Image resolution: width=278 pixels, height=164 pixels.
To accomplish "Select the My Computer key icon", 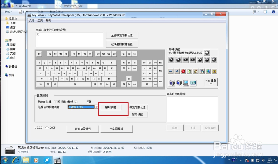I will pos(186,83).
